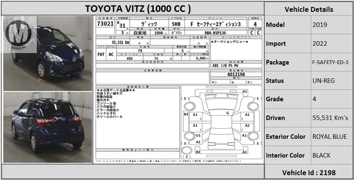The height and width of the screenshot is (180, 355).
Task: Click the U1 dent mark on the car diagram
Action: (198, 135)
